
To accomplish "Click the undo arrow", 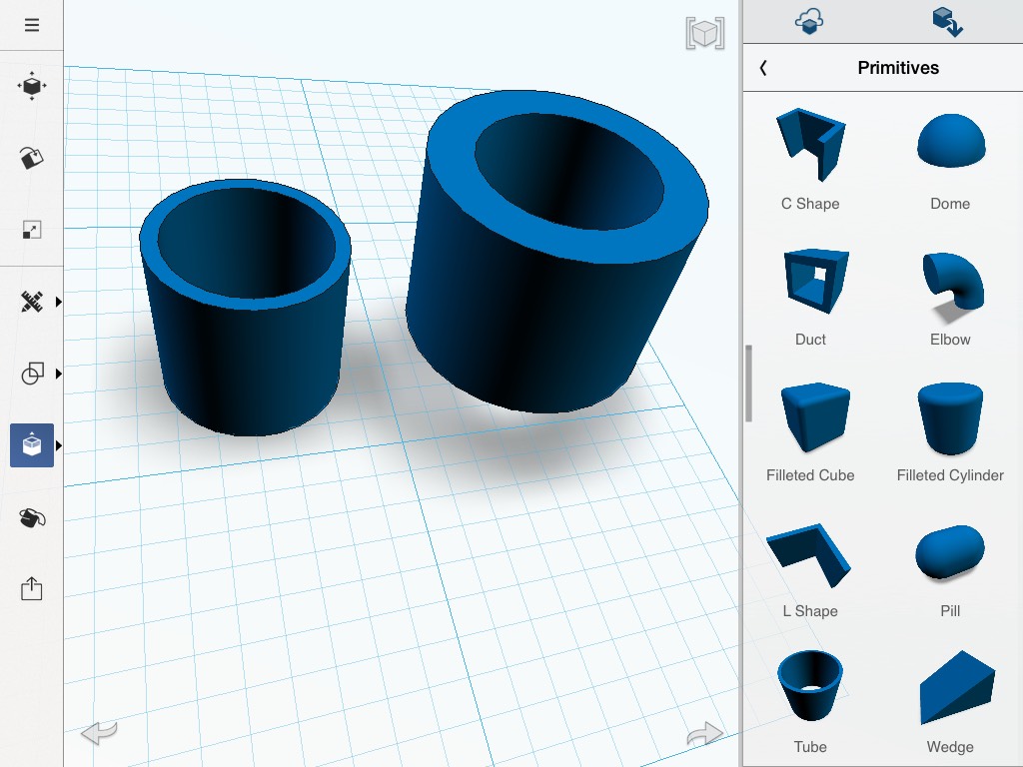I will [x=99, y=732].
